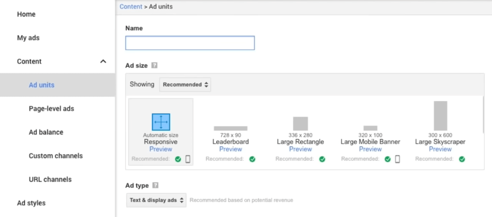Image resolution: width=492 pixels, height=217 pixels.
Task: Open the Showing Recommended dropdown
Action: coord(185,84)
